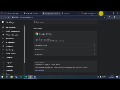Open the Gmail Settings tab
The image size is (120, 90).
[89, 13]
